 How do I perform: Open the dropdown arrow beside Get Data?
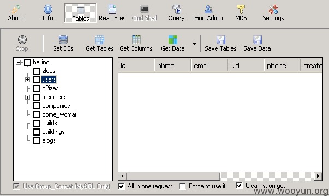[194, 44]
